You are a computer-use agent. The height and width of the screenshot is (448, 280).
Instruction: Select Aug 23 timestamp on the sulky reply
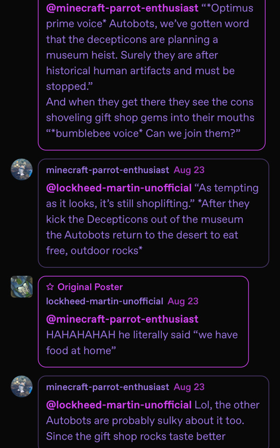[189, 387]
